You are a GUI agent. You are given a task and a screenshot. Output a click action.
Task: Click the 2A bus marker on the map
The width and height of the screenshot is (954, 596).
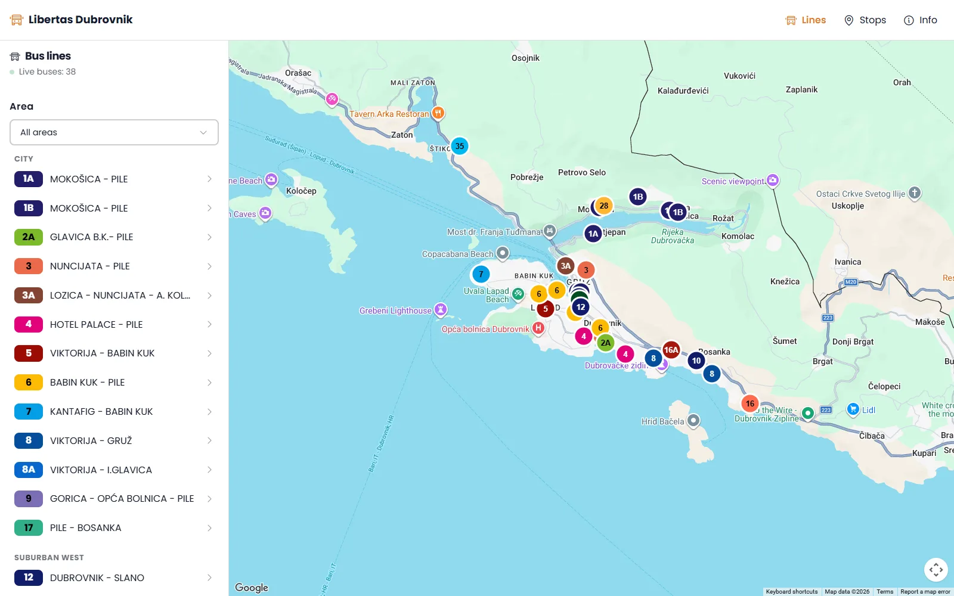pos(606,343)
